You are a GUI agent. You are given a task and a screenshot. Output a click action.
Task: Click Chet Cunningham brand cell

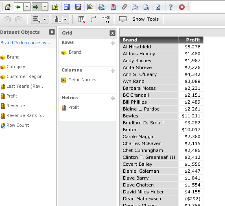tap(149, 150)
